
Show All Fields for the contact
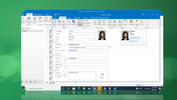86,26
